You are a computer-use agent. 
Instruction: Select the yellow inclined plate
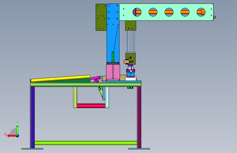(x=60, y=78)
